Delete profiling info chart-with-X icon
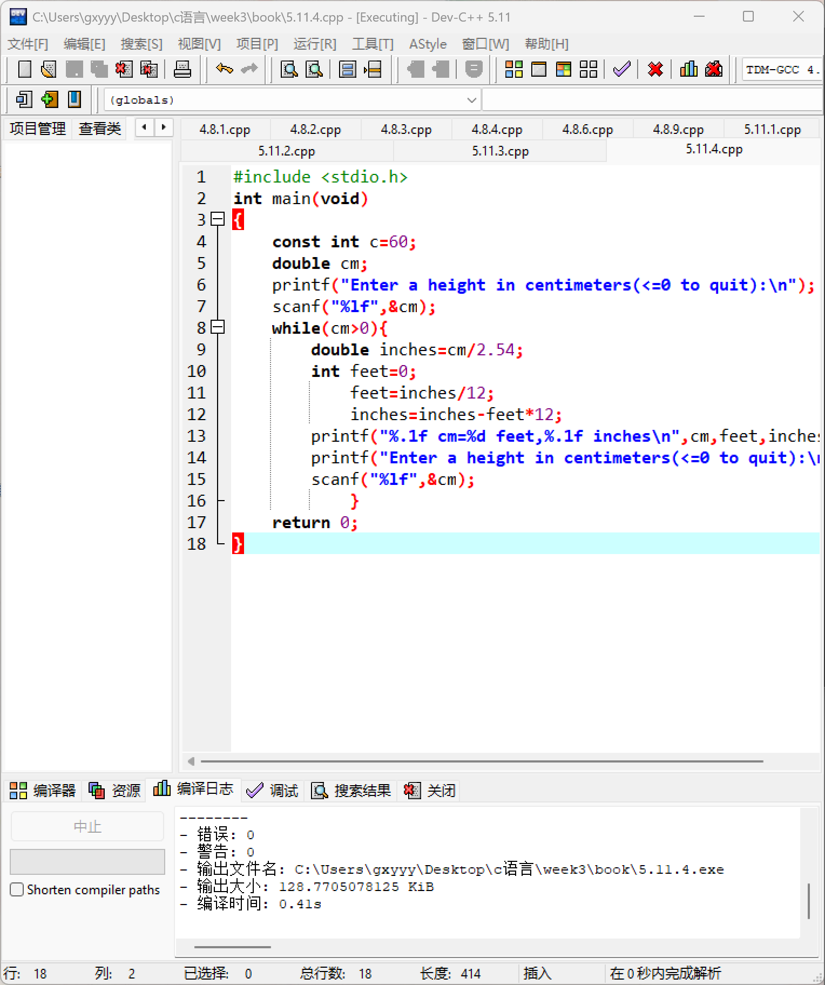825x985 pixels. (x=714, y=69)
